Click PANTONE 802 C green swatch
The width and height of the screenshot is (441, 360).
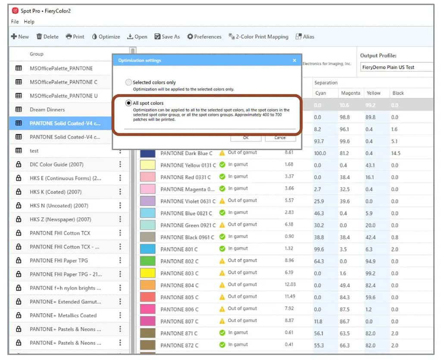(148, 261)
